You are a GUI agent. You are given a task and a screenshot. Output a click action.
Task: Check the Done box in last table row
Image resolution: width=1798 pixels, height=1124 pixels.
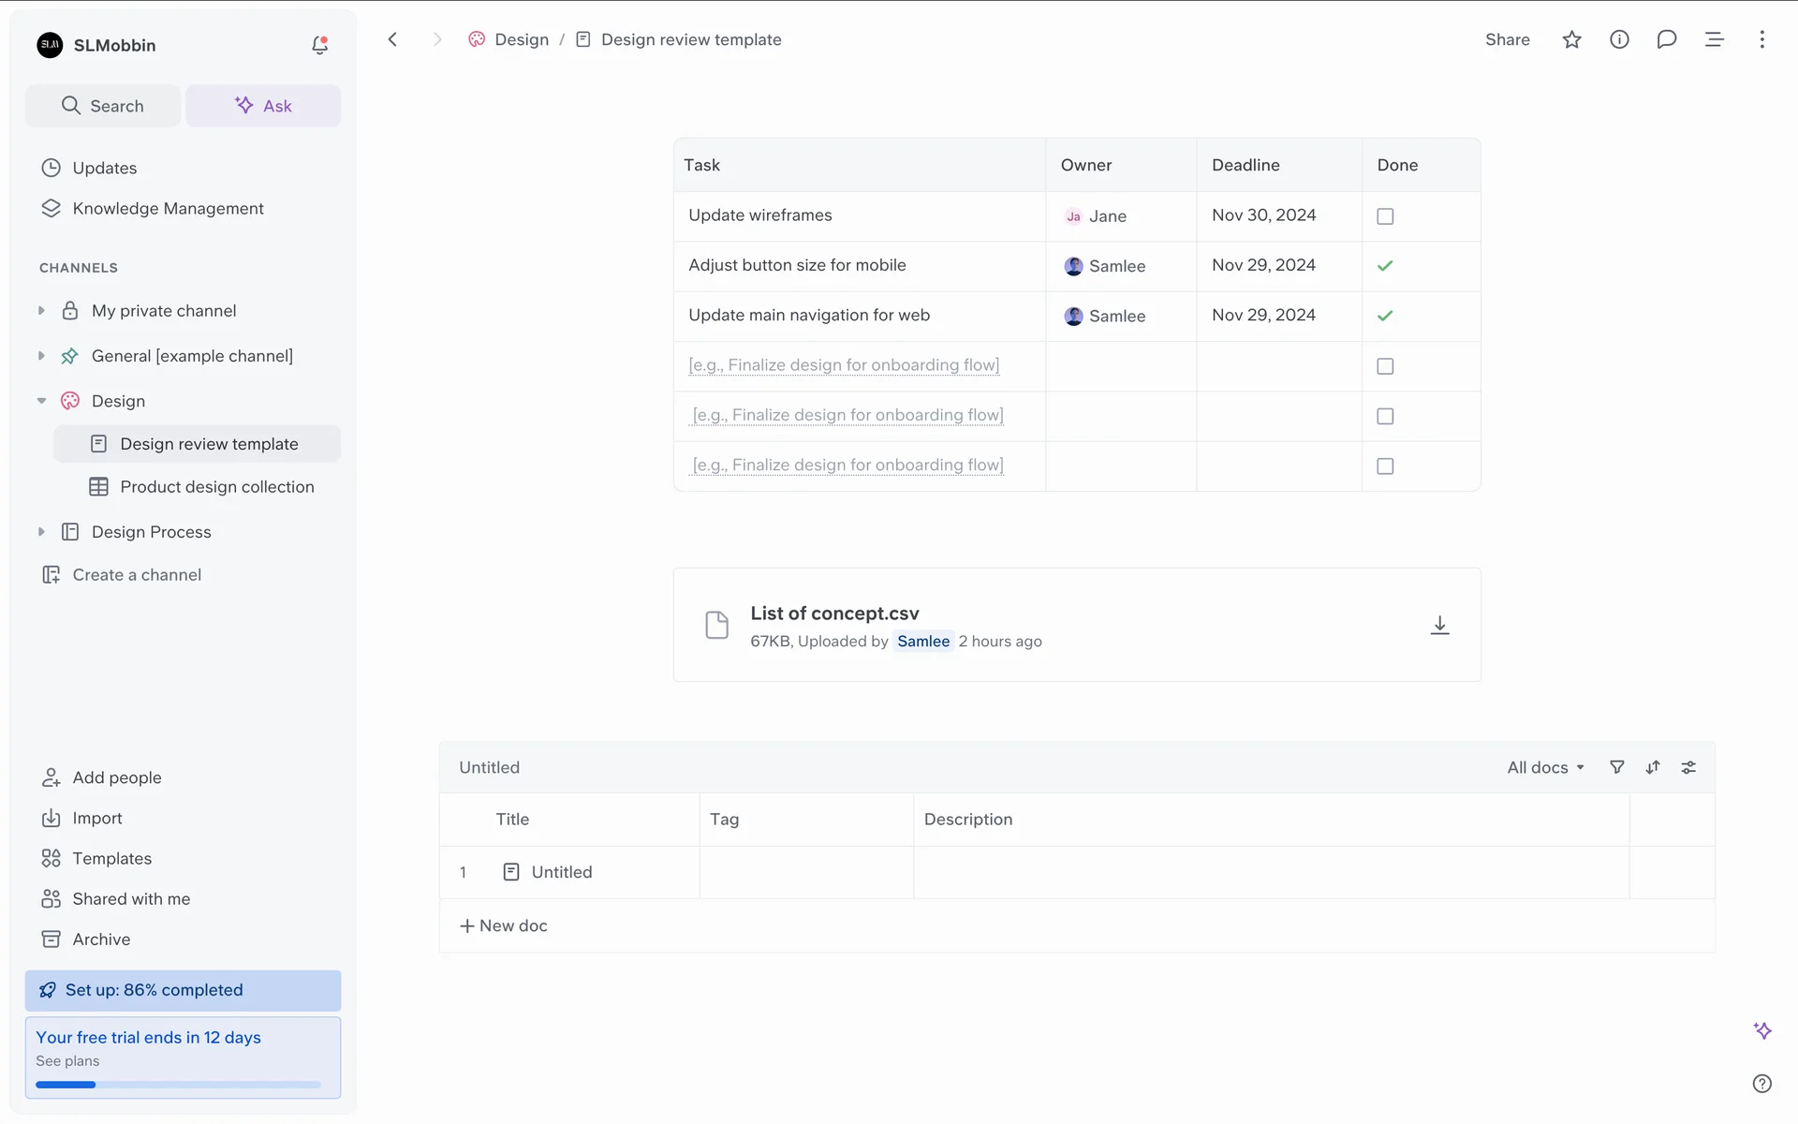coord(1385,466)
